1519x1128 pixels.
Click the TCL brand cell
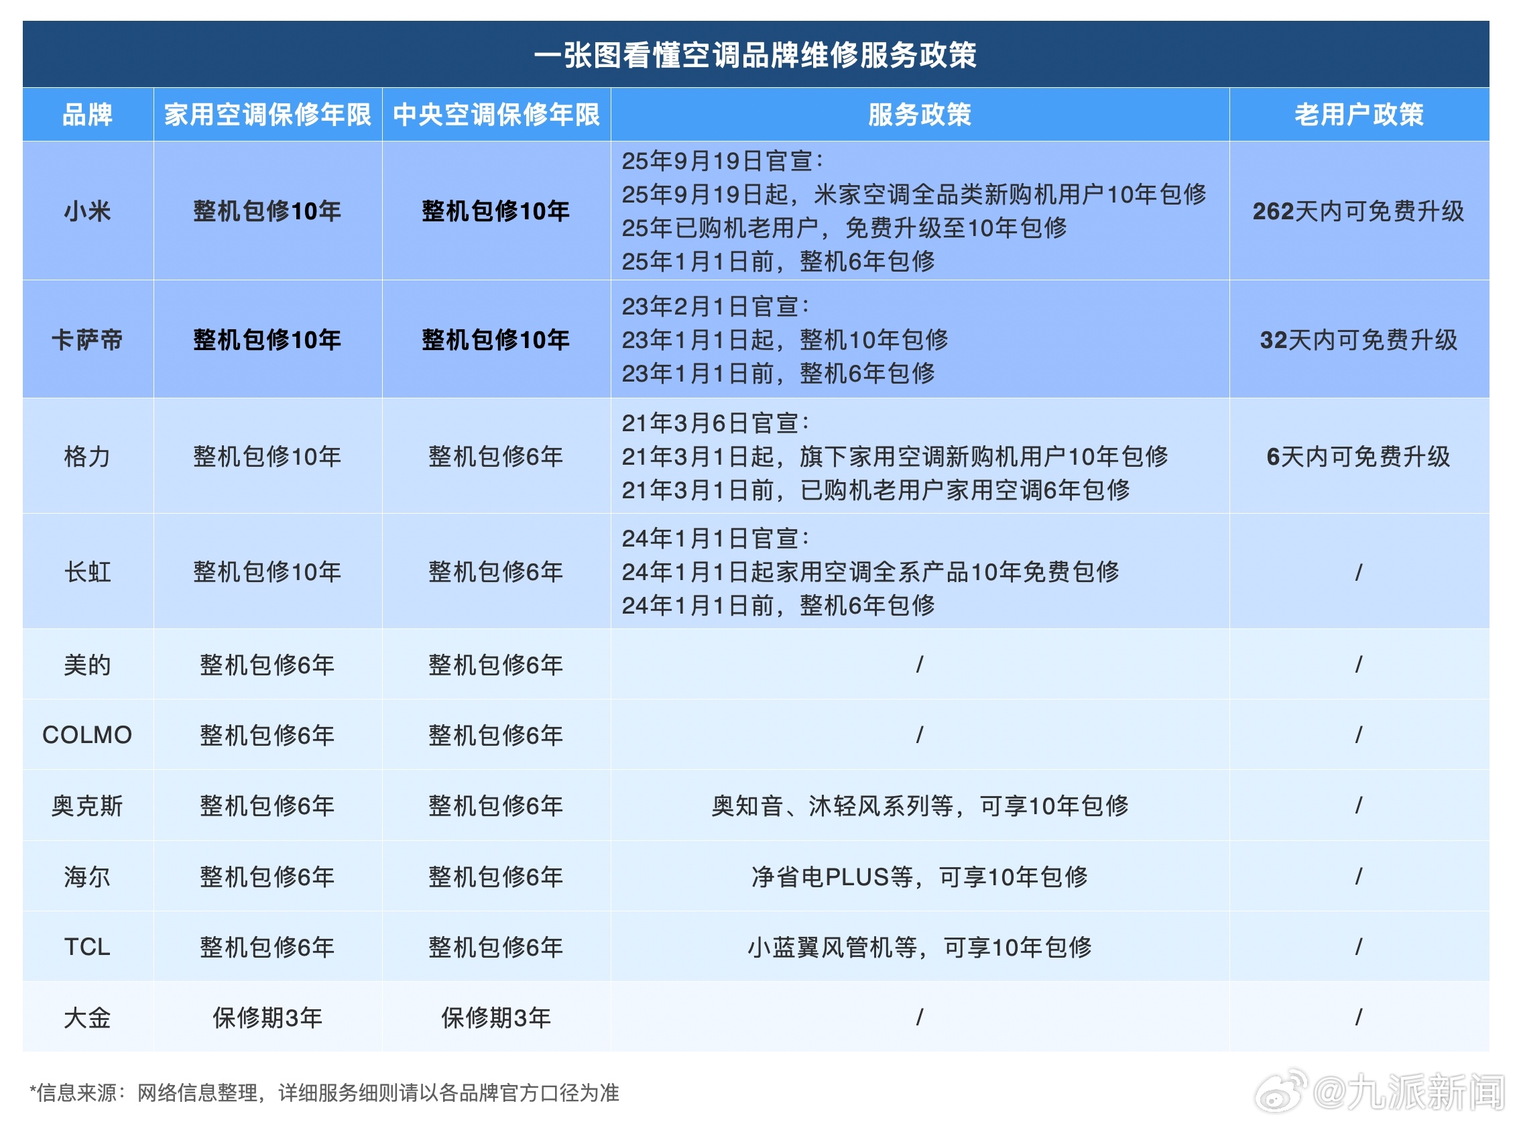pos(87,946)
